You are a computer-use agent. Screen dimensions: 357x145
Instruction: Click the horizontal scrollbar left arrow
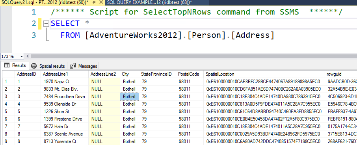[28, 56]
